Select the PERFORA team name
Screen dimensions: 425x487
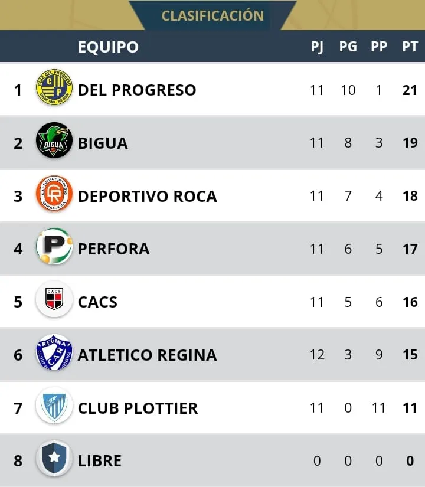113,249
